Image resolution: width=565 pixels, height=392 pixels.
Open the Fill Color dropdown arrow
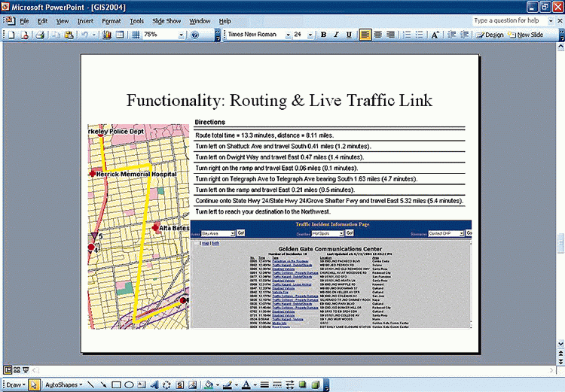pos(218,384)
